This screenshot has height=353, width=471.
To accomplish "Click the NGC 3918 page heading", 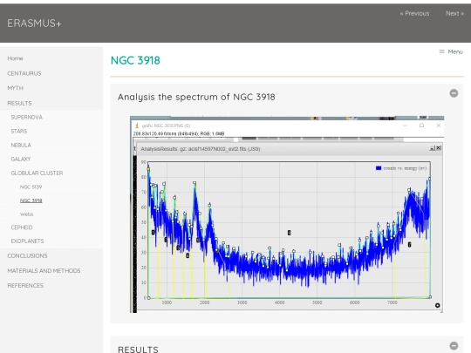I will [135, 60].
